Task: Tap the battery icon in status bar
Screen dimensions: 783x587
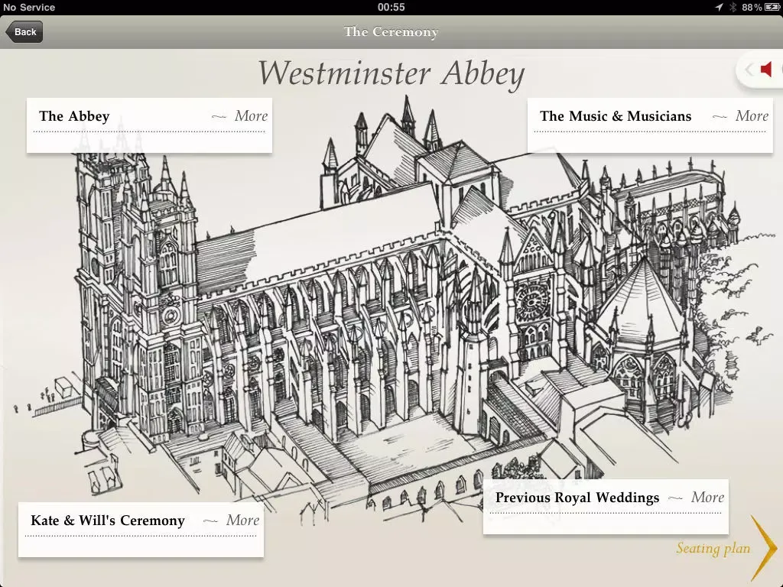Action: (772, 7)
